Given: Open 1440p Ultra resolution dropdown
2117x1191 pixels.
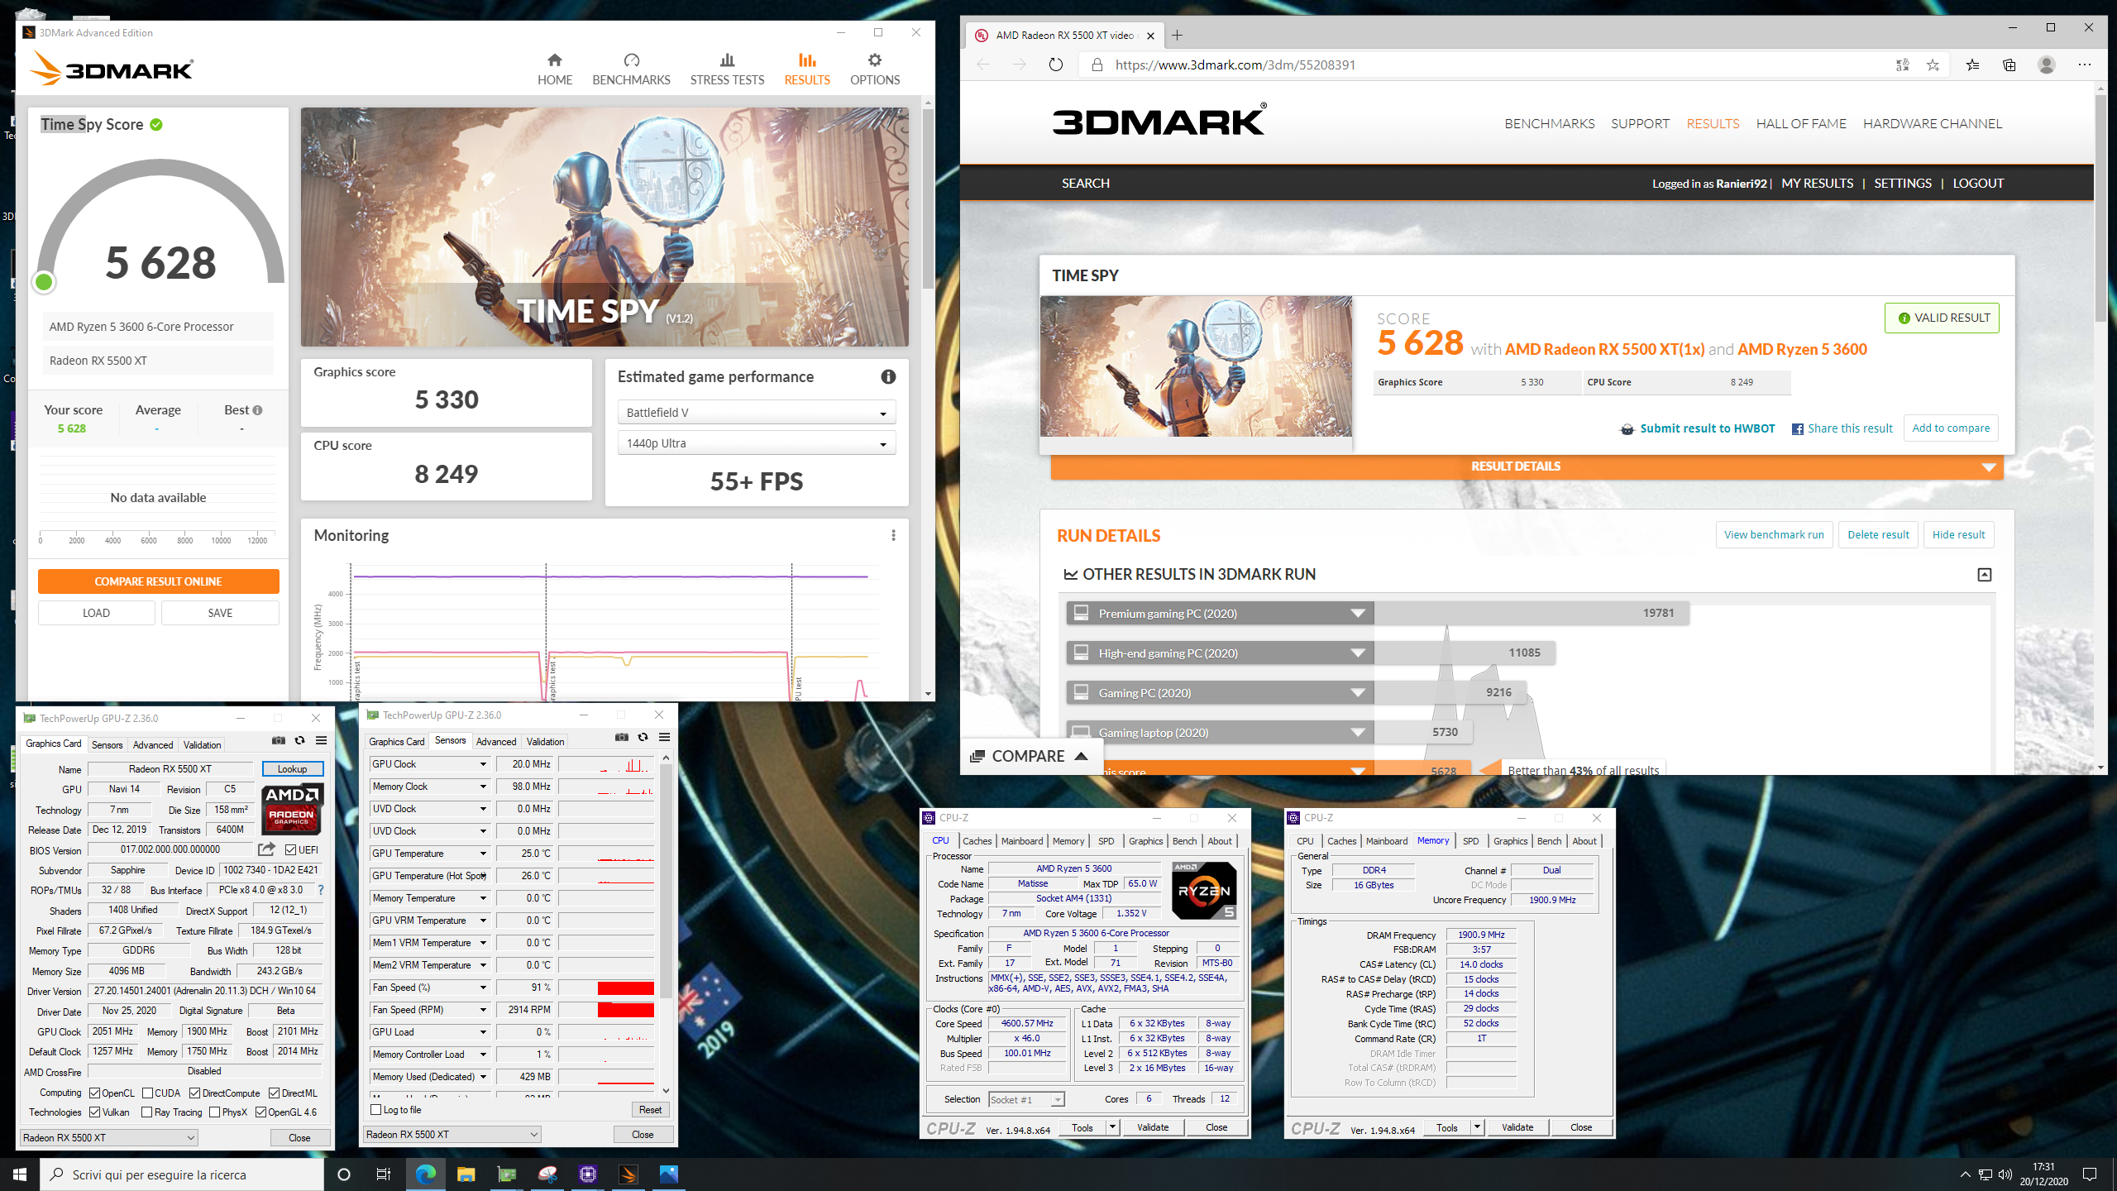Looking at the screenshot, I should 757,443.
